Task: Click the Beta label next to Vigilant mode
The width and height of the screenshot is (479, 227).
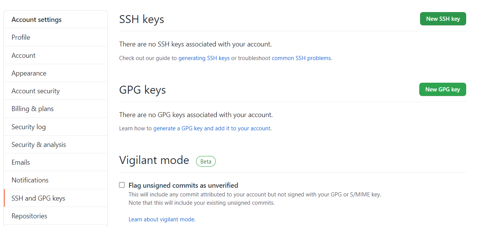Action: (x=206, y=162)
